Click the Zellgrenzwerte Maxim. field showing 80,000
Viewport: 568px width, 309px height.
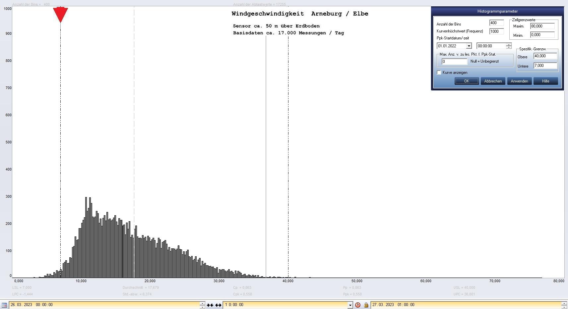point(542,26)
